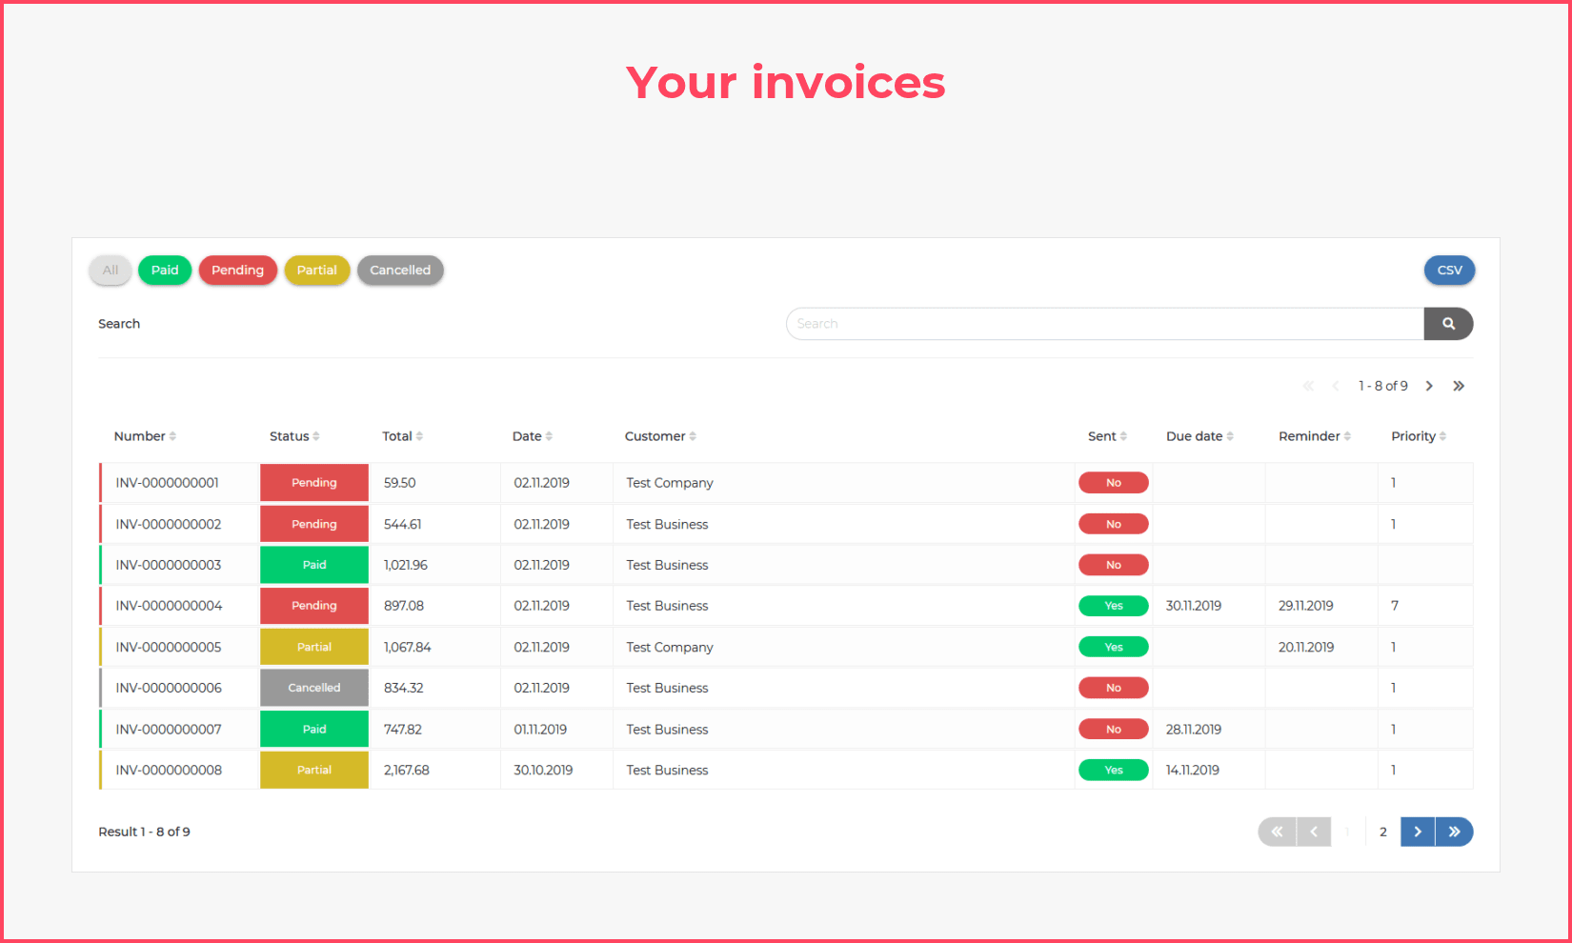Open invoice INV-0000000004
The height and width of the screenshot is (943, 1572).
169,606
